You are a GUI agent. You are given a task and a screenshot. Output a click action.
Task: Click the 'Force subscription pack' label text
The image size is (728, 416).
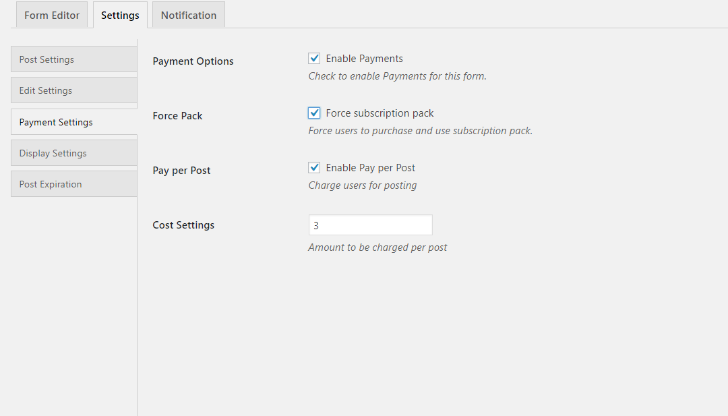point(380,113)
